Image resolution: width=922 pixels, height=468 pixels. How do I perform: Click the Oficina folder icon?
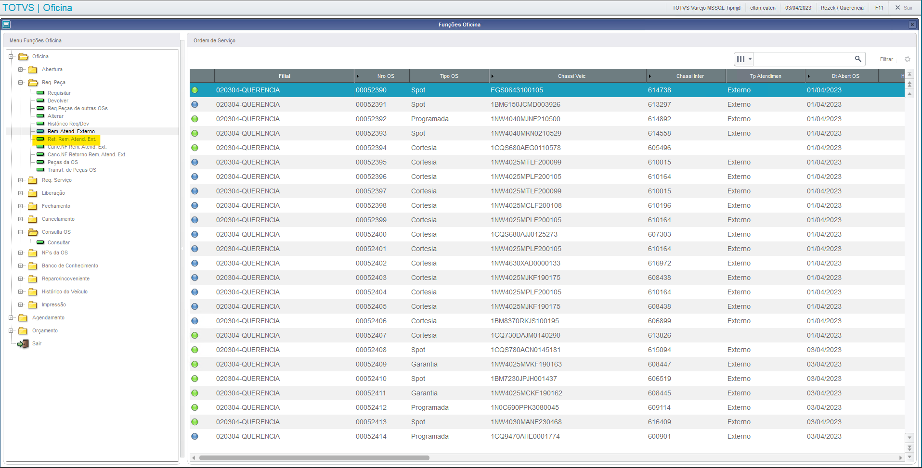(x=23, y=57)
